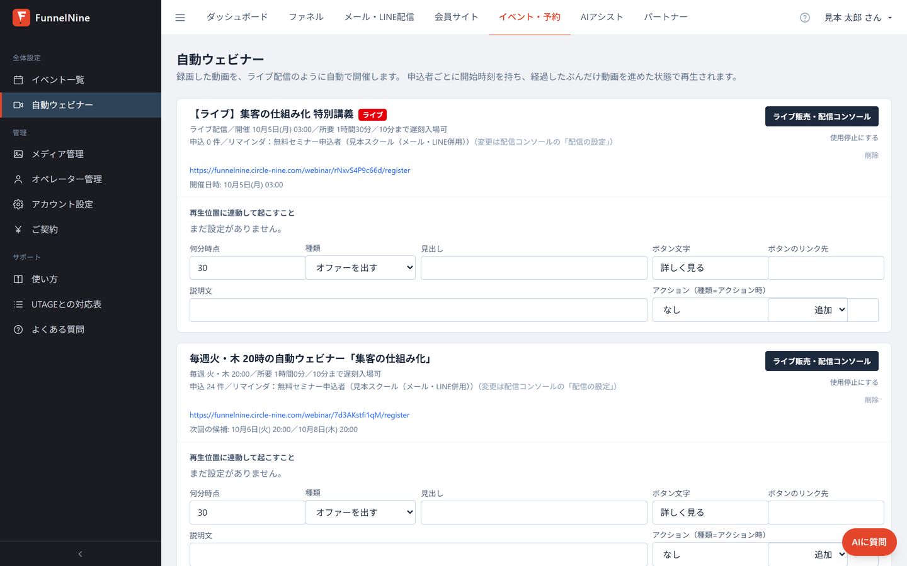Click the yen icon beside ご契約
This screenshot has width=907, height=566.
(18, 230)
